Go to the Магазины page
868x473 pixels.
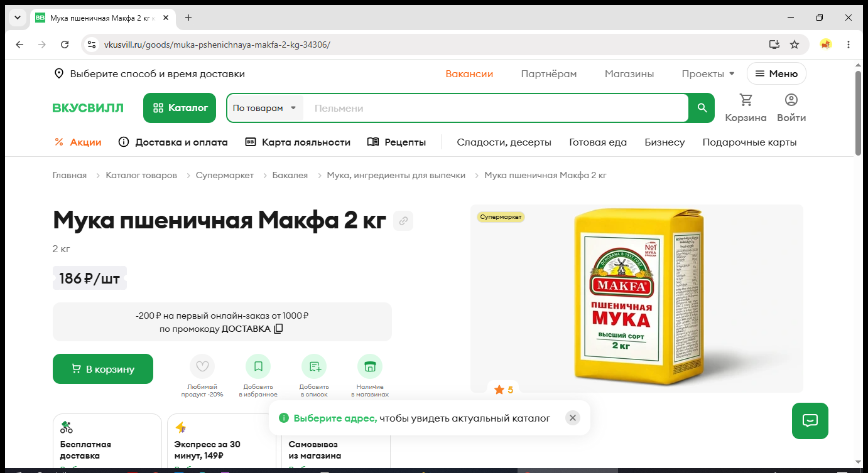pyautogui.click(x=629, y=74)
